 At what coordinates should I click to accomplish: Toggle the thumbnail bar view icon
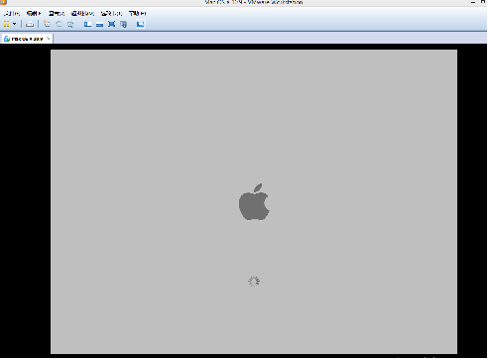(99, 24)
